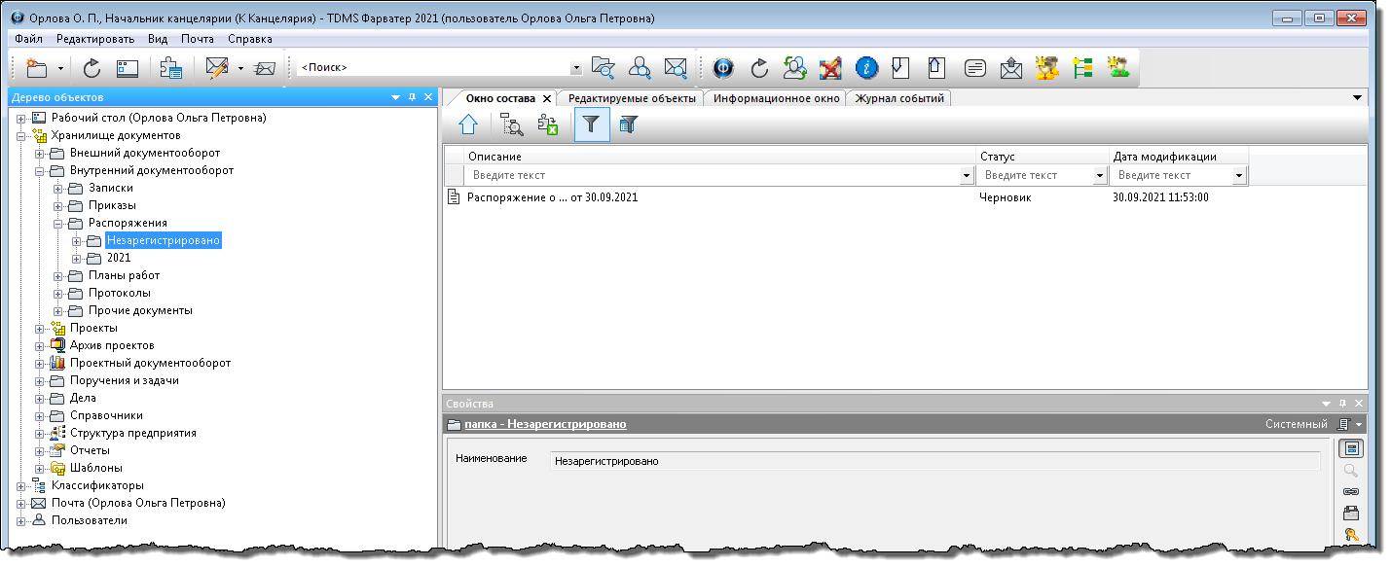Open the Почта menu
This screenshot has width=1391, height=567.
pos(198,39)
